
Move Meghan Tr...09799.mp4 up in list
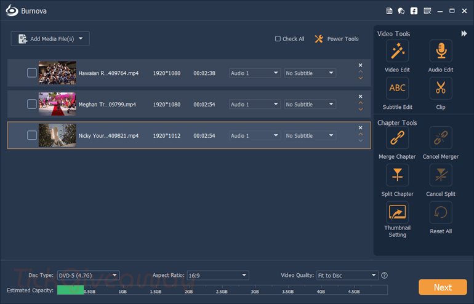click(361, 103)
